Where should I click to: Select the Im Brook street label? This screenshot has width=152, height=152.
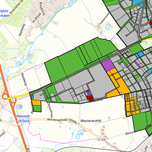click(x=37, y=18)
